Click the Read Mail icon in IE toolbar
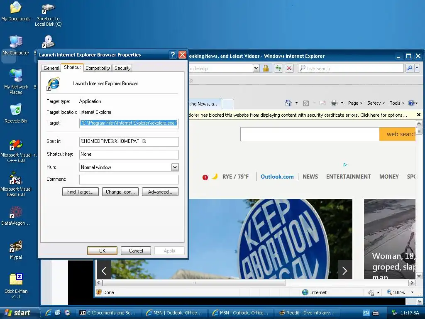Image resolution: width=425 pixels, height=319 pixels. tap(322, 103)
